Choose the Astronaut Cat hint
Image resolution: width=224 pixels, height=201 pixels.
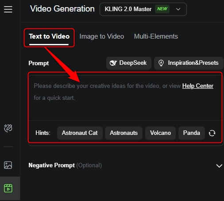click(x=80, y=133)
